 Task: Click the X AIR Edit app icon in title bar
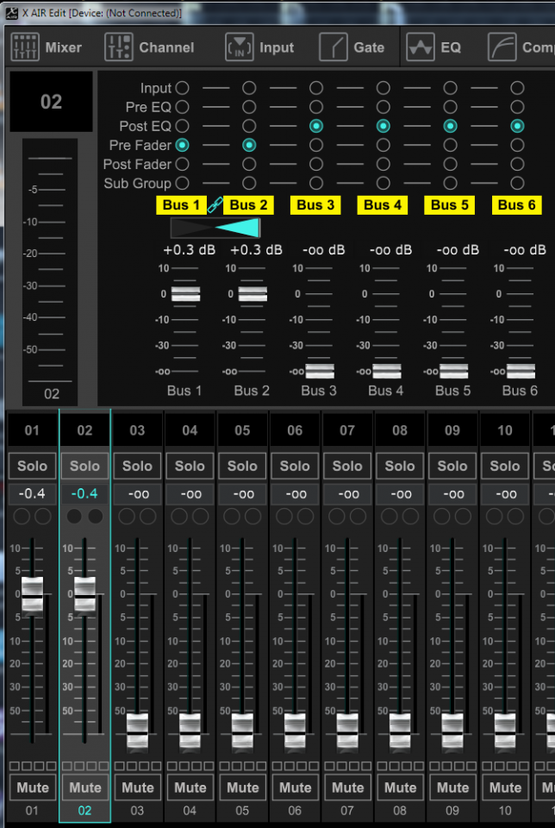click(x=11, y=13)
